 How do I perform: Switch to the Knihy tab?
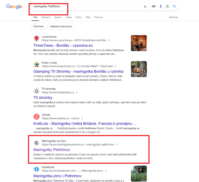[79, 17]
